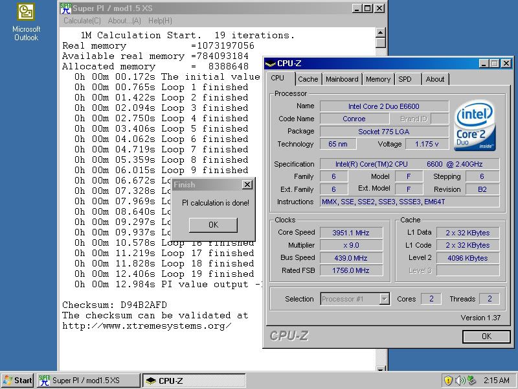Click the Loop 1 finished line
Image resolution: width=518 pixels, height=389 pixels.
tap(161, 87)
